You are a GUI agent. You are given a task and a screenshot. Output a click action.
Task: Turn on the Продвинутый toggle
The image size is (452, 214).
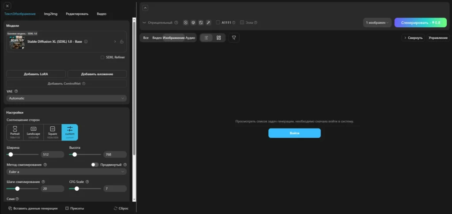tap(95, 165)
